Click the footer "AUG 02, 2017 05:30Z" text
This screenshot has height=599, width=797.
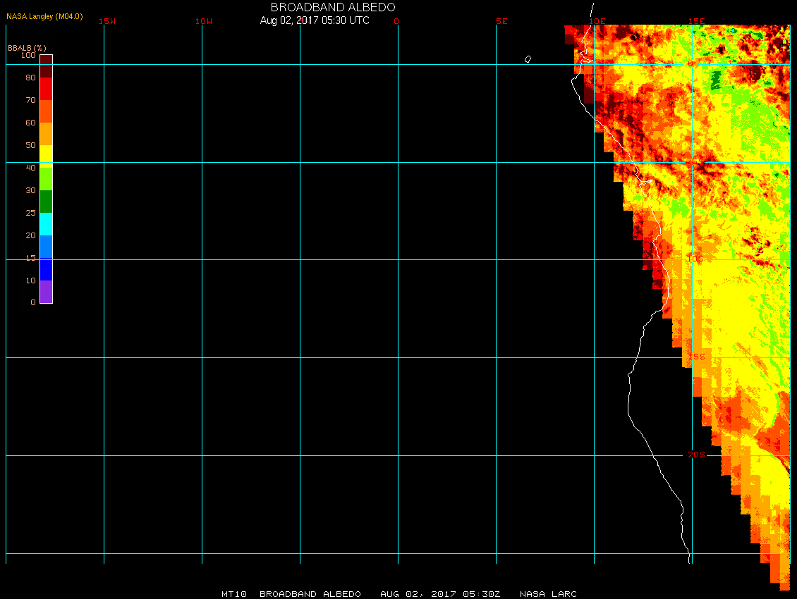pyautogui.click(x=440, y=594)
